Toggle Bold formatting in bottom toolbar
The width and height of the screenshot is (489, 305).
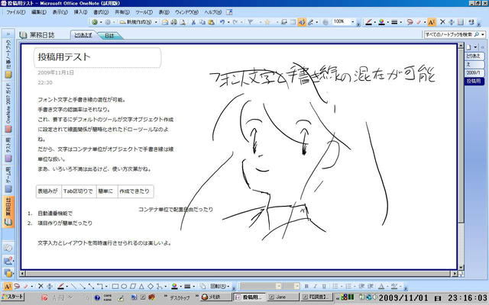coord(306,286)
